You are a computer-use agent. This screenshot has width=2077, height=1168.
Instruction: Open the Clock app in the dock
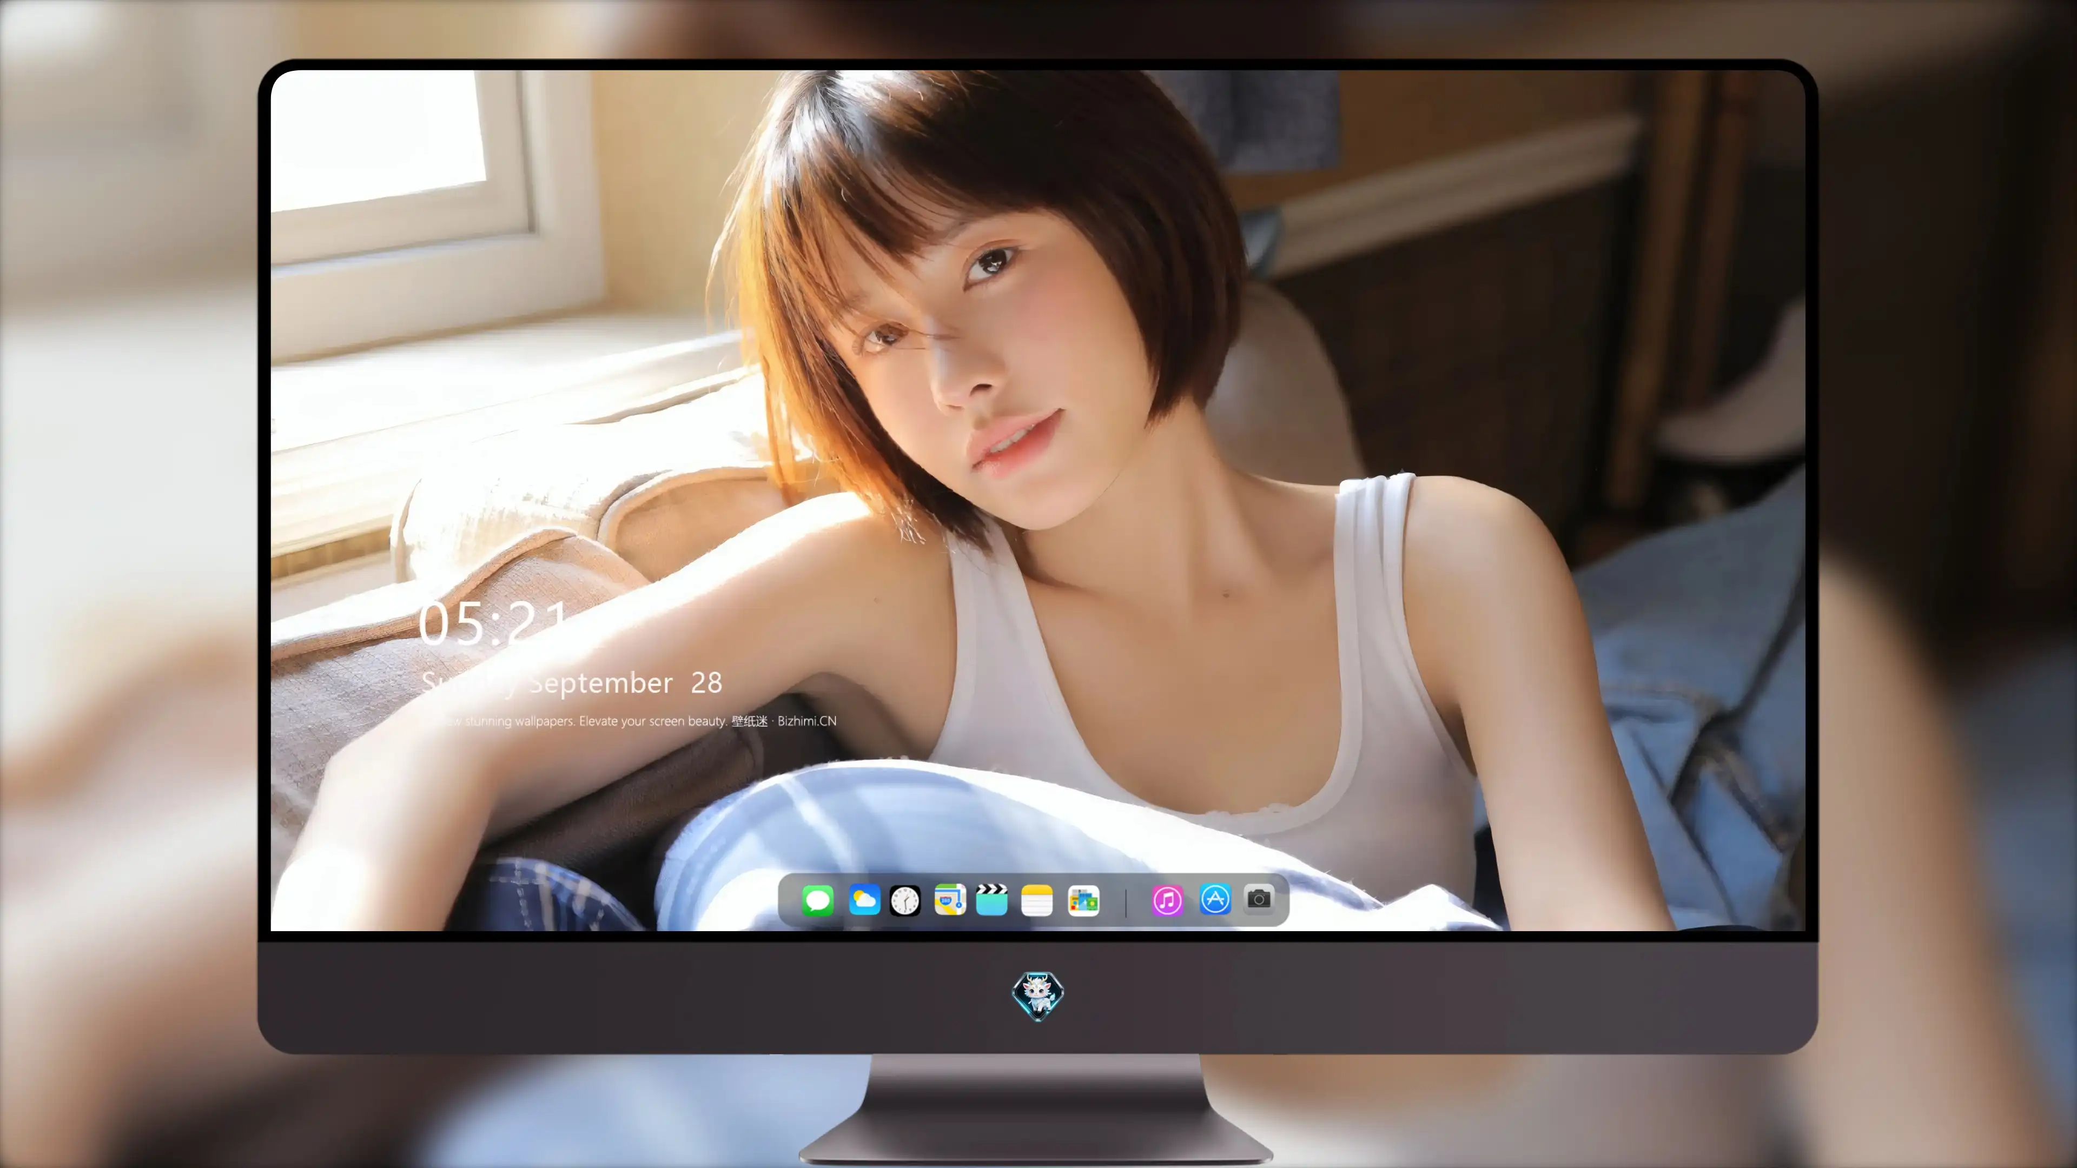pyautogui.click(x=905, y=900)
